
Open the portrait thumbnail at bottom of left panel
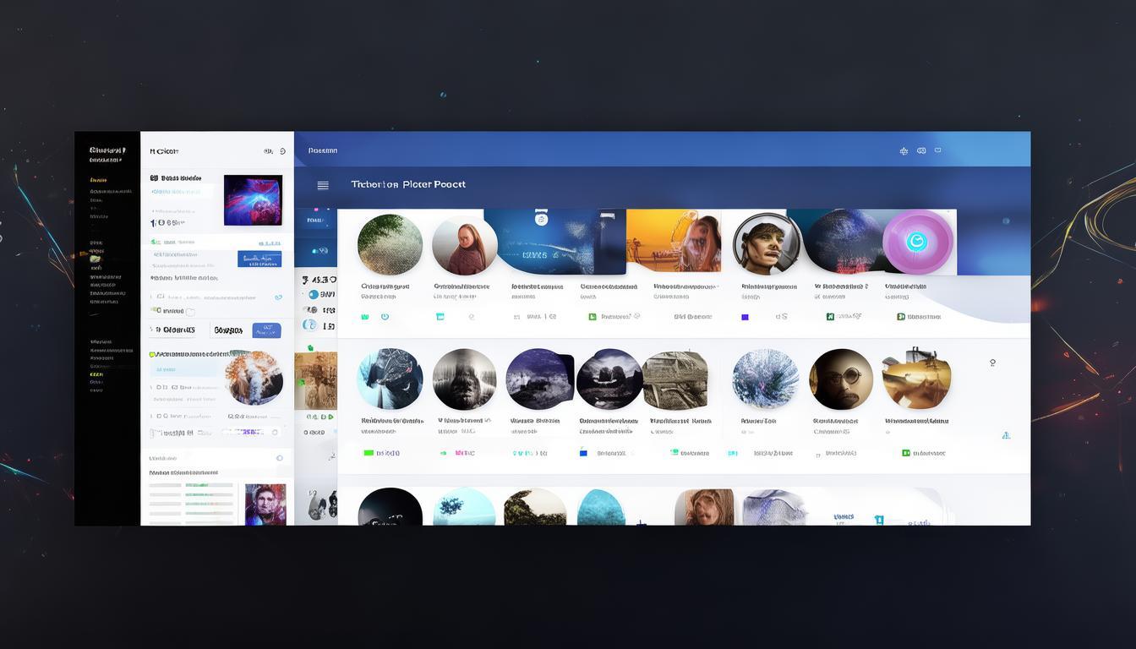(265, 504)
